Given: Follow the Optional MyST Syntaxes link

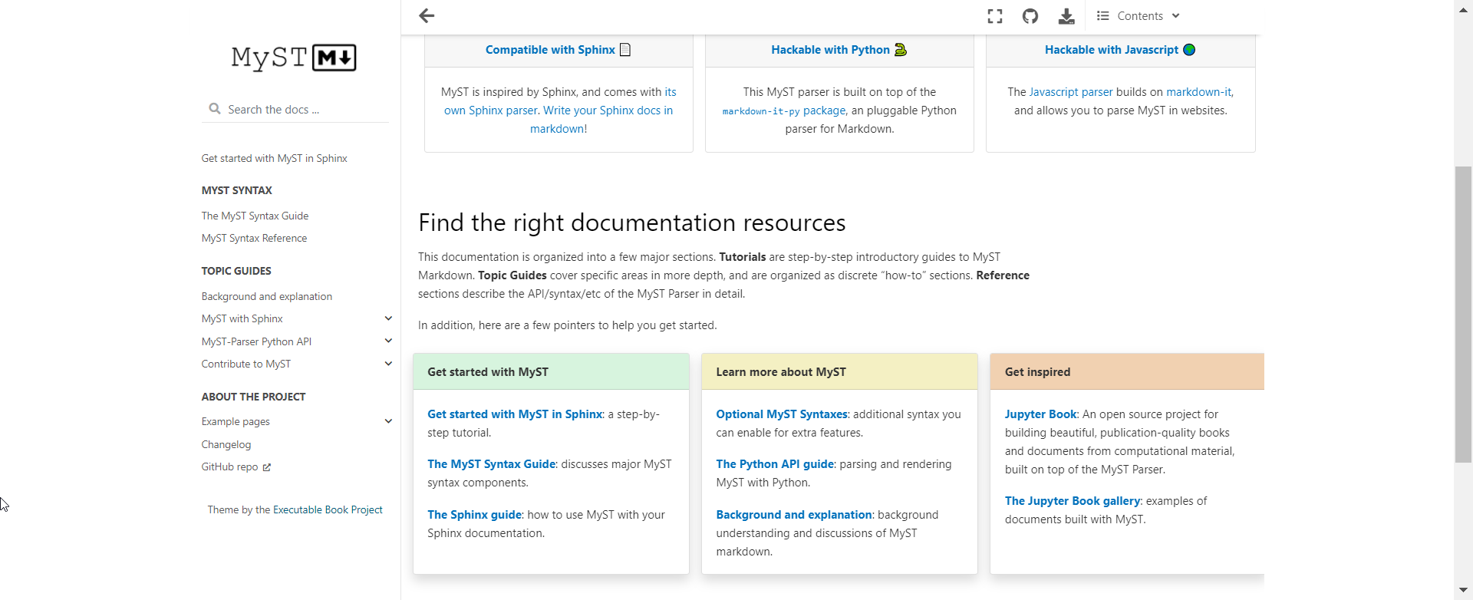Looking at the screenshot, I should point(781,414).
